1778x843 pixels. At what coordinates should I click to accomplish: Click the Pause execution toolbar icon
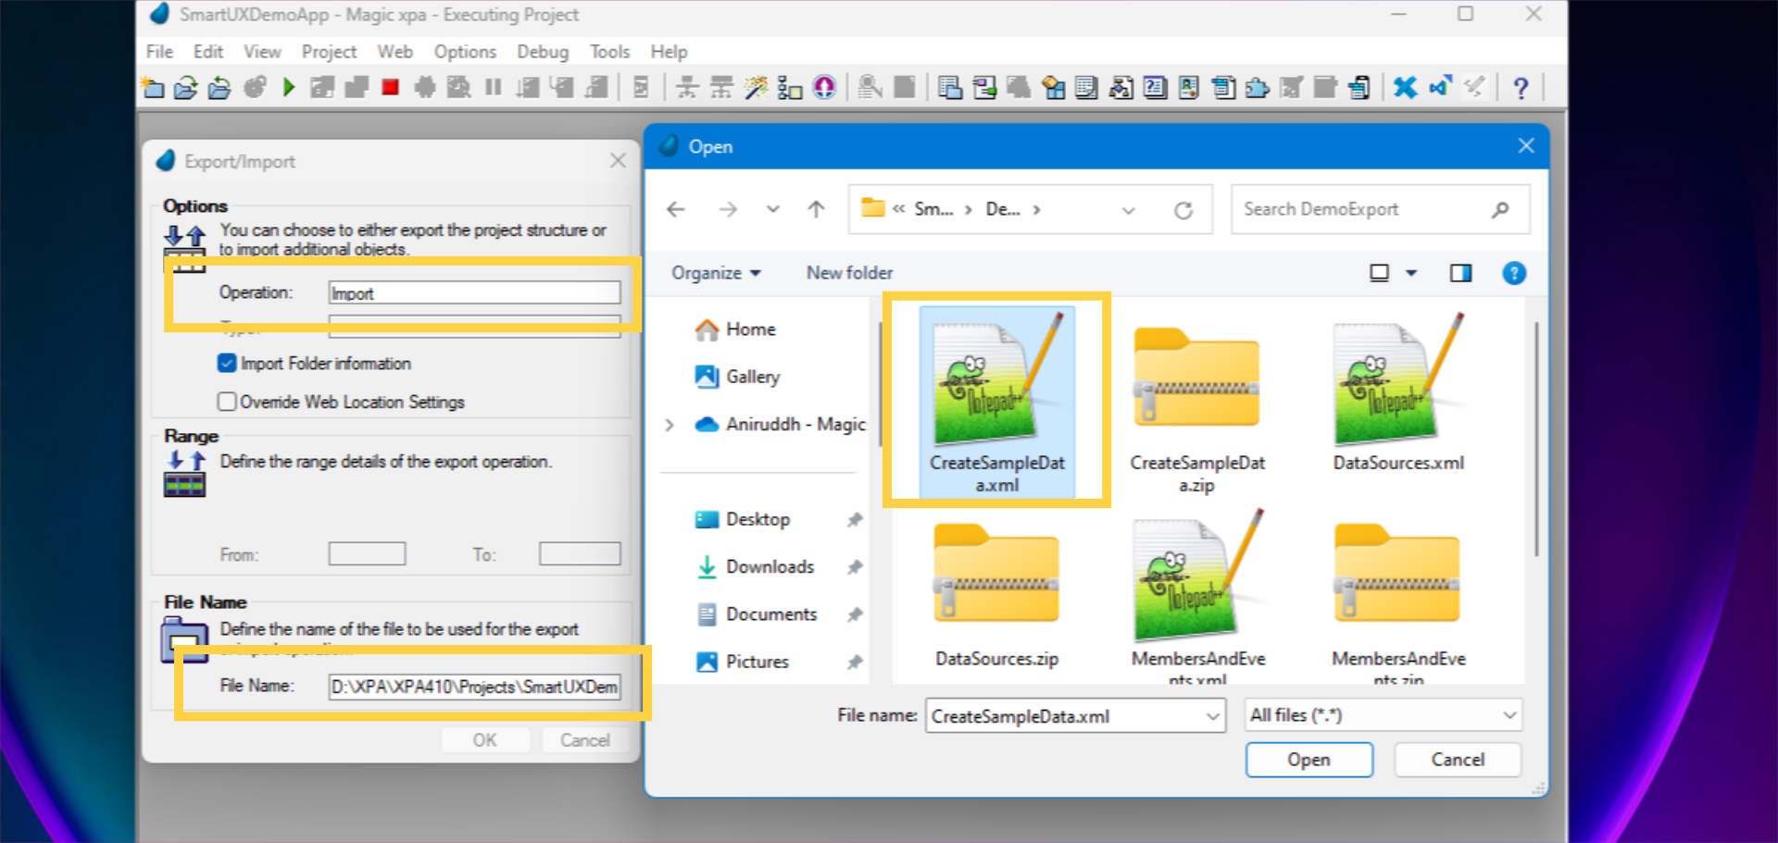tap(493, 87)
